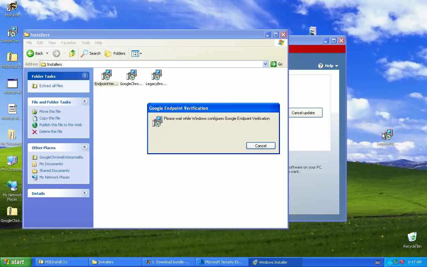Open the Help dropdown in Security Essentials

point(328,66)
